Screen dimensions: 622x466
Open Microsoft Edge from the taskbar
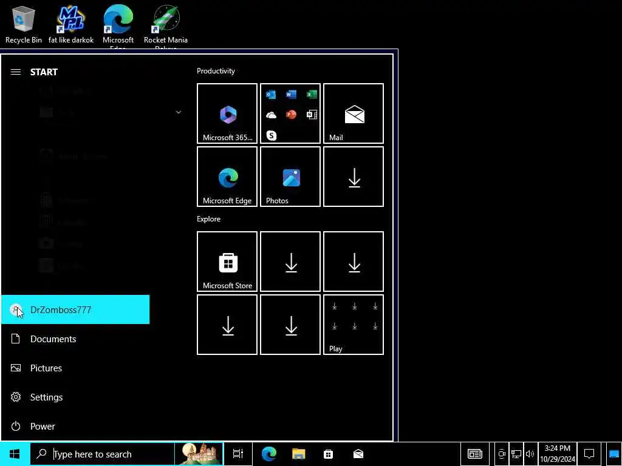(268, 454)
